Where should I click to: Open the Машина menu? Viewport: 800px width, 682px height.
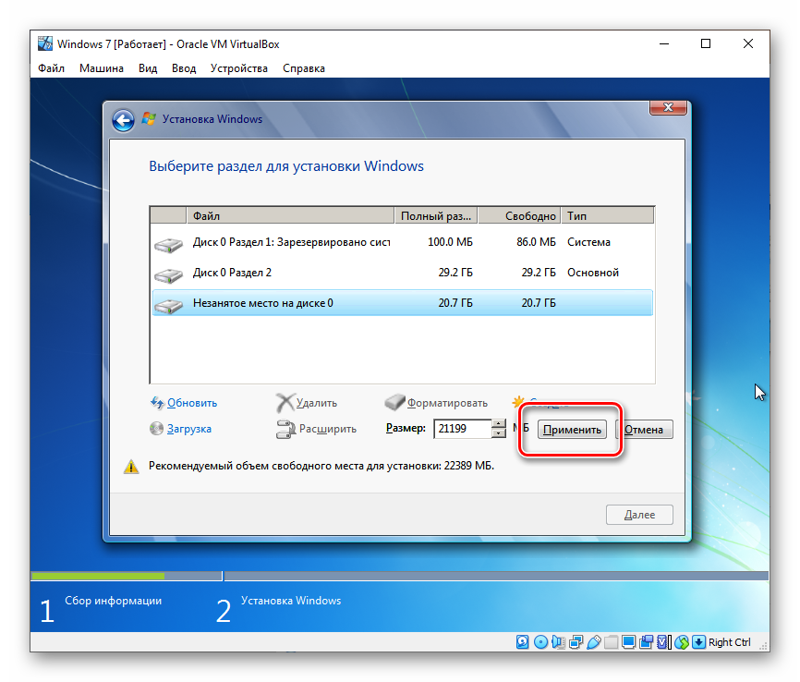click(x=101, y=68)
